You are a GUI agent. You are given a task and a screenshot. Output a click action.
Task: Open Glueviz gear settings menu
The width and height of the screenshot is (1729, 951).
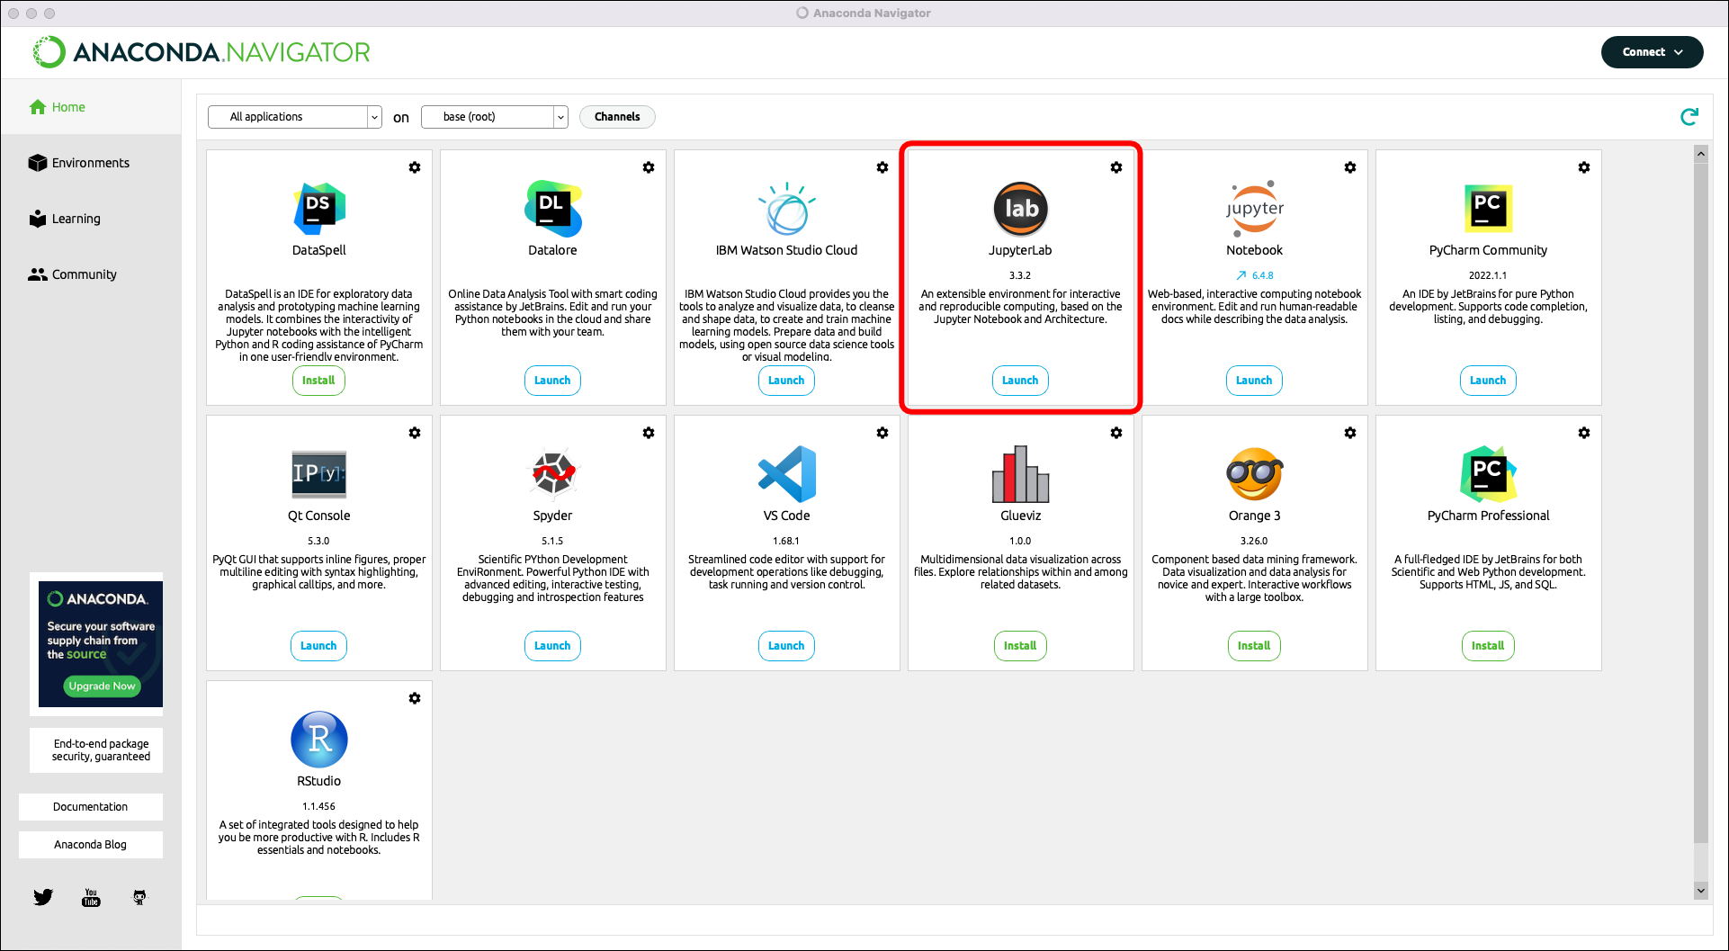(x=1116, y=433)
